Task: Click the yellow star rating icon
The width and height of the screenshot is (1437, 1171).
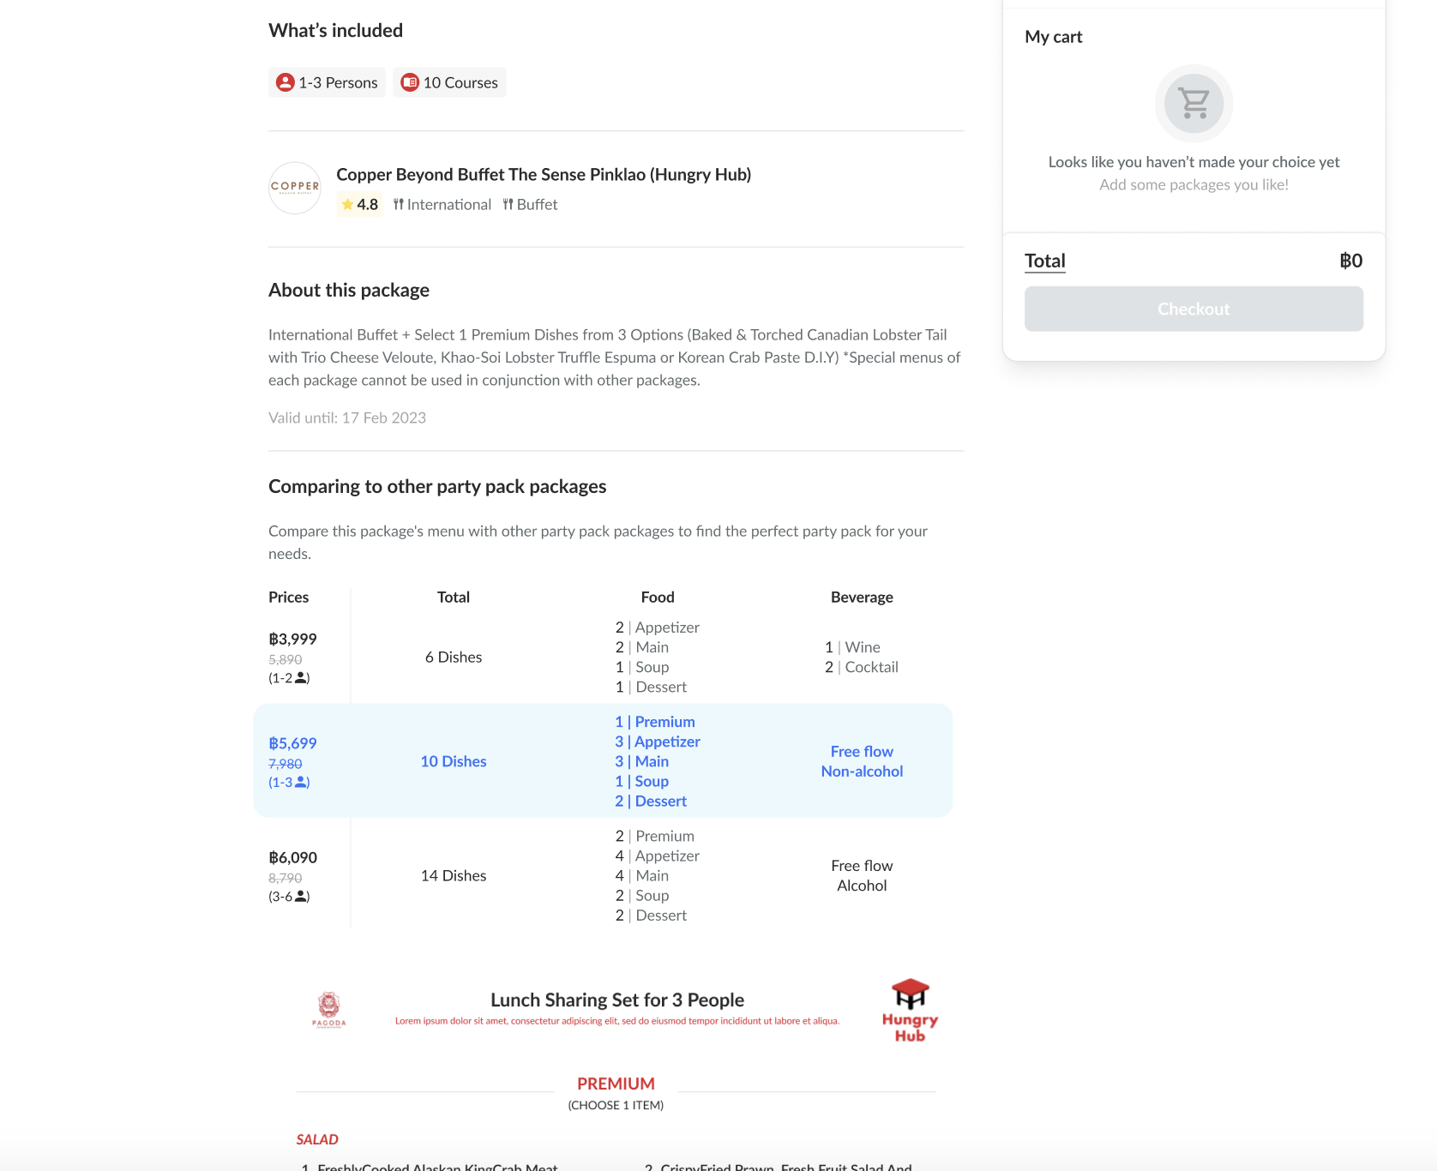Action: 347,204
